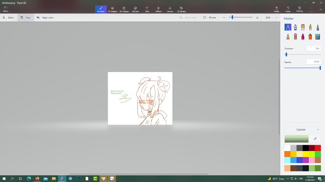Viewport: 325px width, 182px height.
Task: Select the Fill bucket tool
Action: [x=318, y=37]
